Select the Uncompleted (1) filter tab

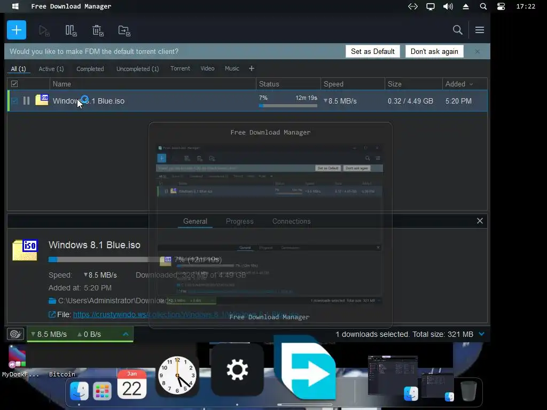click(x=137, y=69)
